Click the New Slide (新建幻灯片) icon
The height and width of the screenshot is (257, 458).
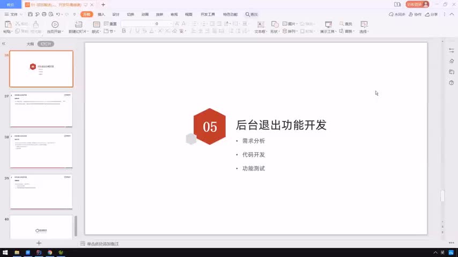pos(78,25)
